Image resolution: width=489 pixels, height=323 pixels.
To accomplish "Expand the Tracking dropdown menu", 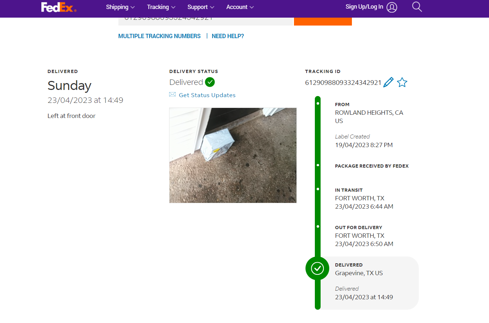I will [x=161, y=7].
